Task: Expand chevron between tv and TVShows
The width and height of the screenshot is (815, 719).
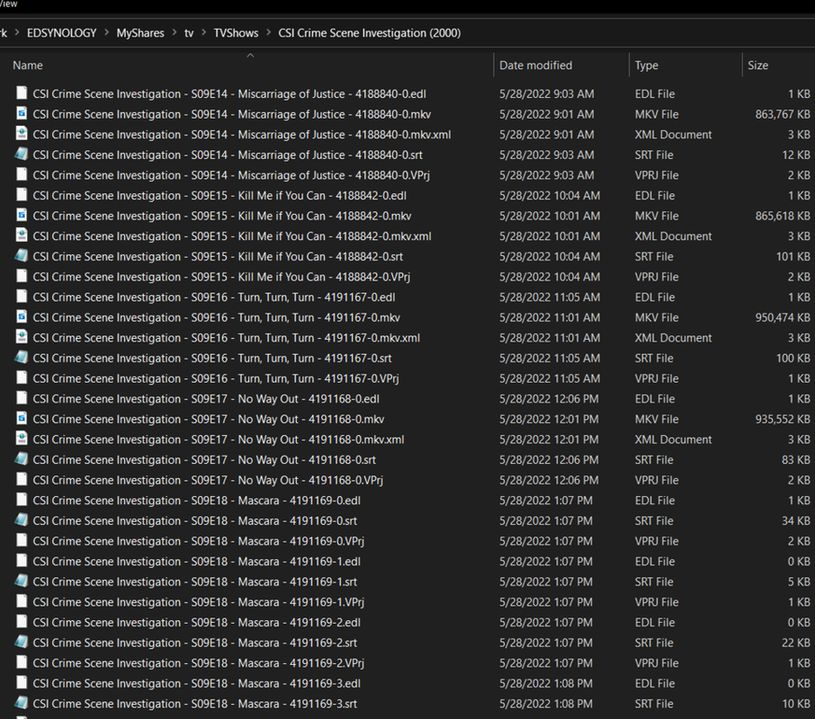Action: [203, 32]
